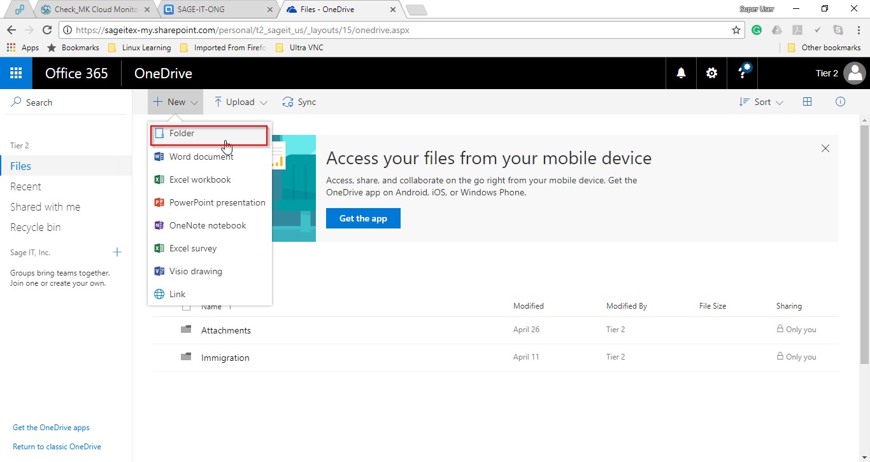The width and height of the screenshot is (870, 462).
Task: Click the Search field in sidebar
Action: coord(39,102)
